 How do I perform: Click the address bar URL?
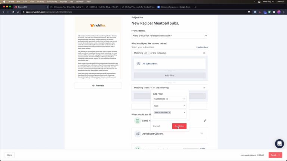(49, 12)
